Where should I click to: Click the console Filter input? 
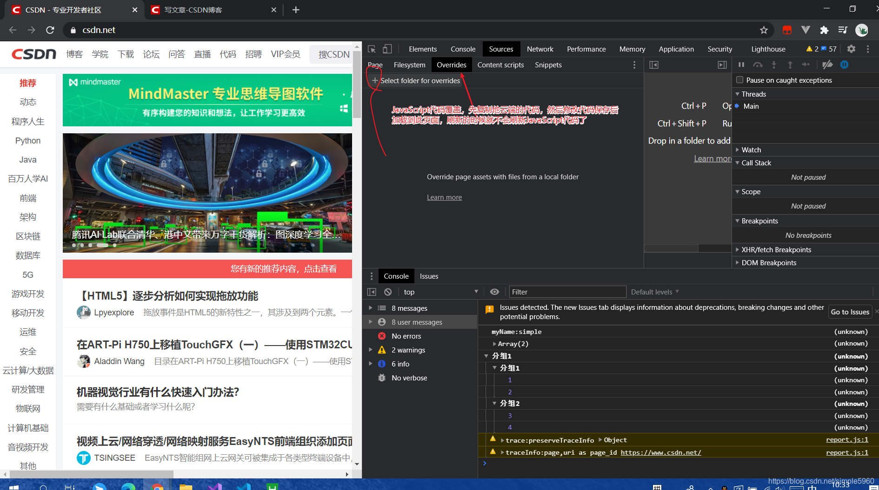567,292
